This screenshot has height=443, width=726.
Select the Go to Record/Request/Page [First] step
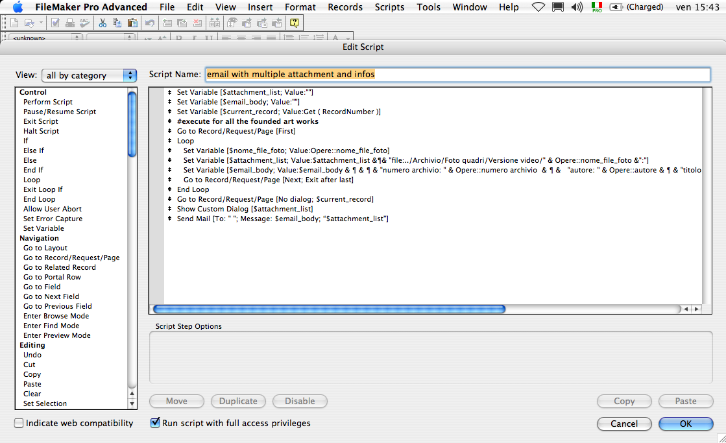[236, 131]
